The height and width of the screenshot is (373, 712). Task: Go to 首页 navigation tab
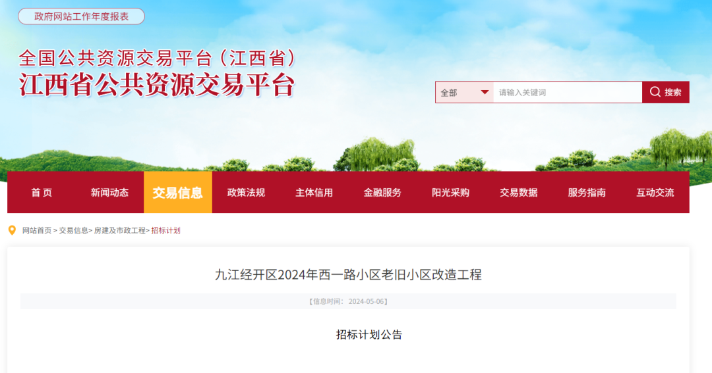point(42,193)
